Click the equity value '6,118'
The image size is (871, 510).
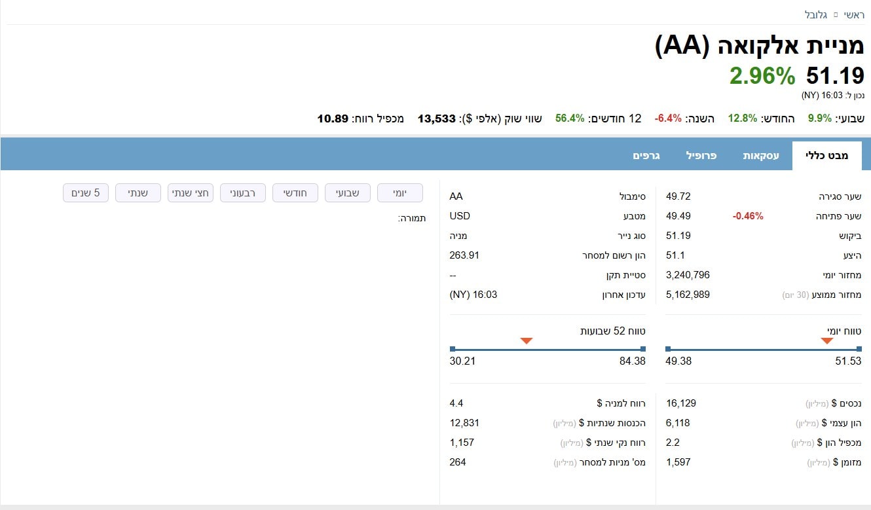coord(678,423)
